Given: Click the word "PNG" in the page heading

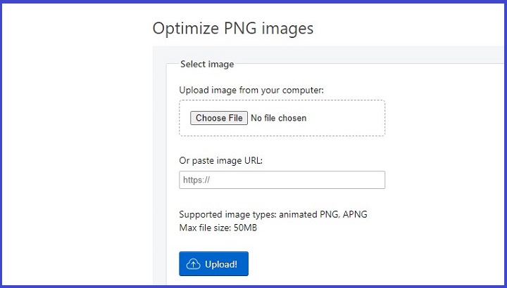Looking at the screenshot, I should [238, 29].
